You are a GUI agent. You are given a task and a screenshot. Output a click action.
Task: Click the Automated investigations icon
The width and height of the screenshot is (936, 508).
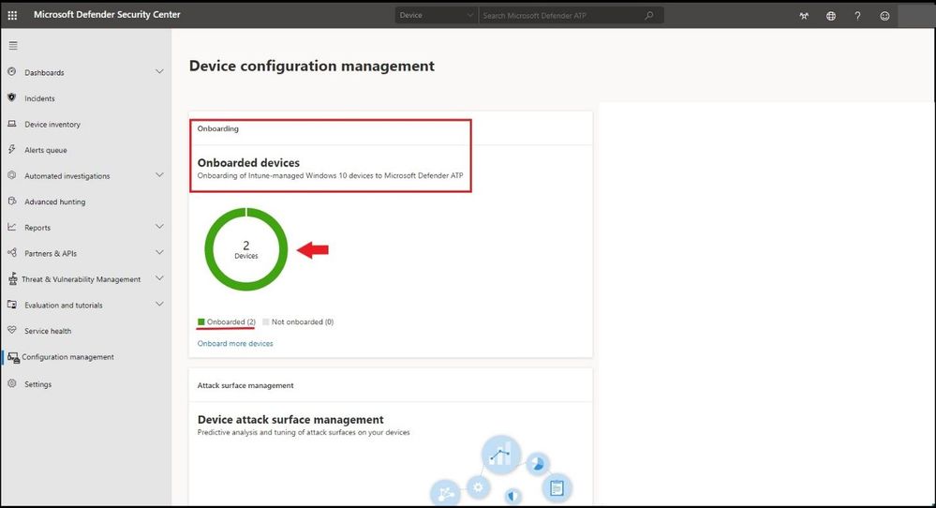[12, 175]
